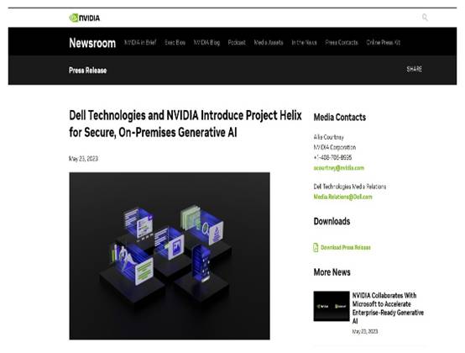Email acourtney@nvidia.com contact link
Image resolution: width=465 pixels, height=353 pixels.
pyautogui.click(x=338, y=168)
